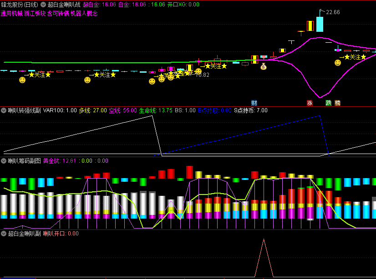Click the 榜 marker icon
The image size is (376, 279).
pos(337,103)
